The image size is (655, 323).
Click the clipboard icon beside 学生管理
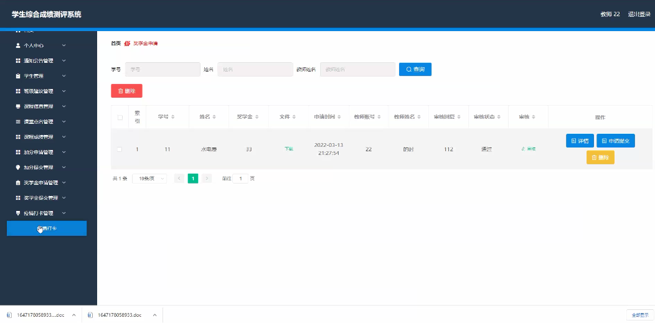(x=17, y=76)
